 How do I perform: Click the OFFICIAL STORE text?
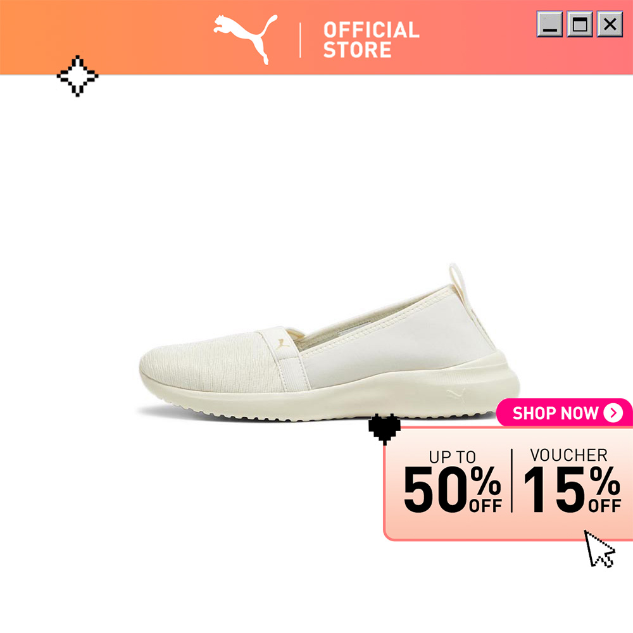pyautogui.click(x=371, y=40)
